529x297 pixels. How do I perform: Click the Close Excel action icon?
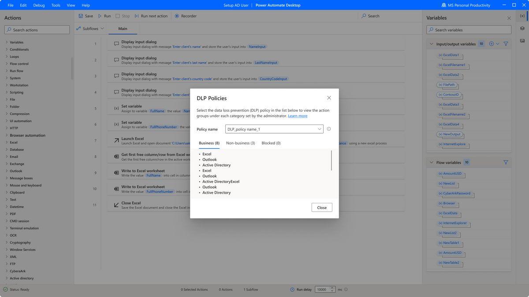pyautogui.click(x=116, y=205)
